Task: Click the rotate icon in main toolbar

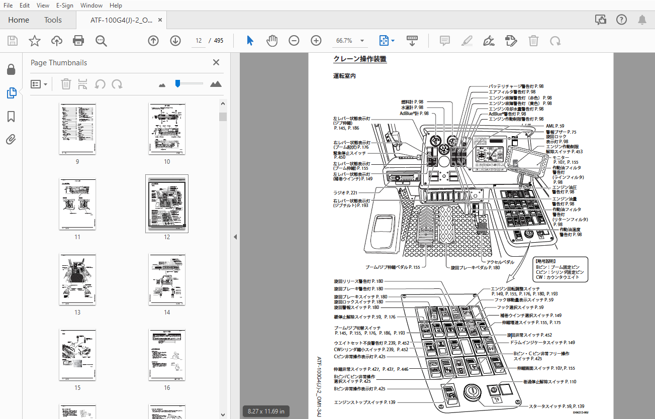Action: 555,41
